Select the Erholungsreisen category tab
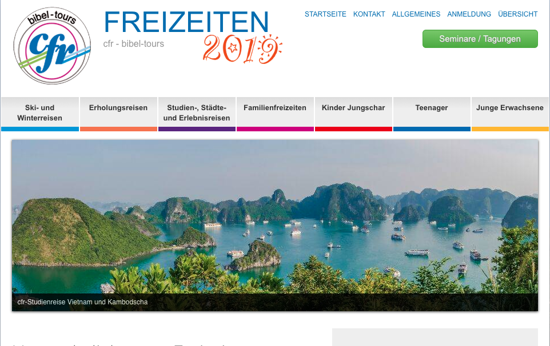This screenshot has width=550, height=346. pos(118,114)
